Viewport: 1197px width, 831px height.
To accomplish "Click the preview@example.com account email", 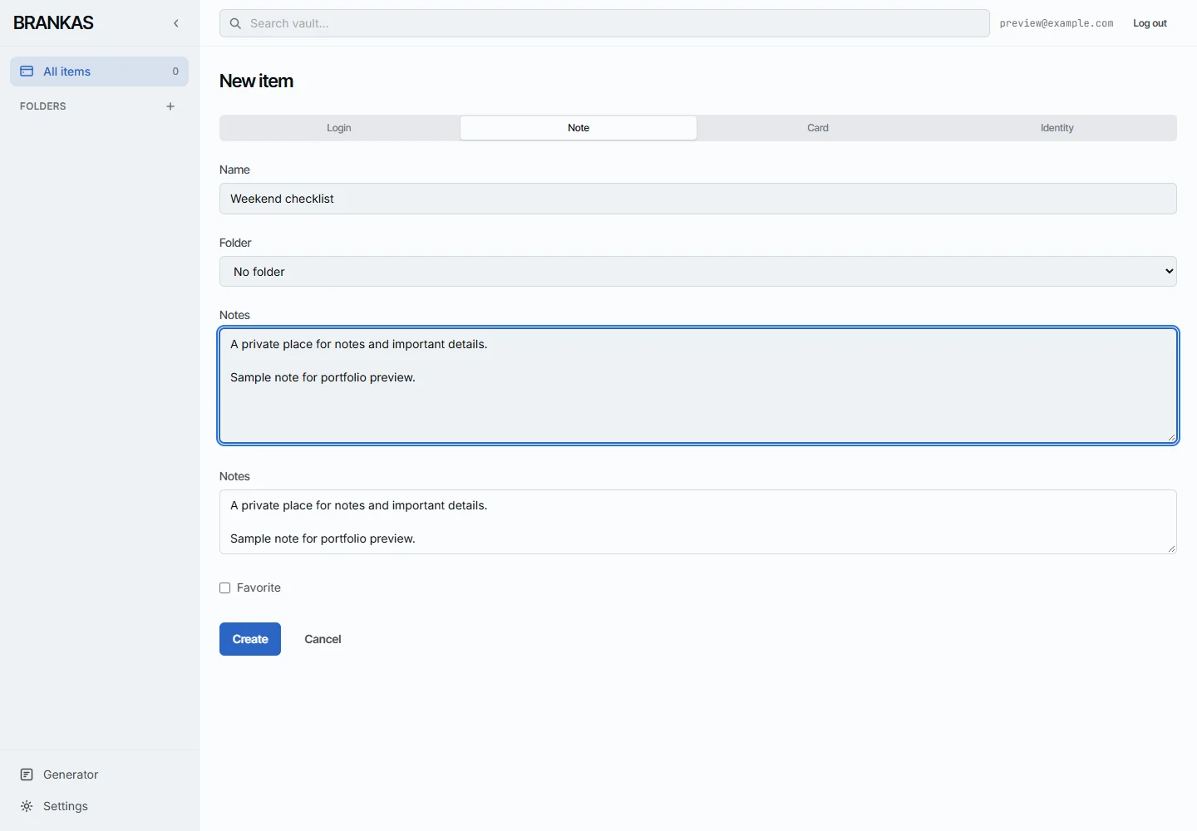I will coord(1057,23).
